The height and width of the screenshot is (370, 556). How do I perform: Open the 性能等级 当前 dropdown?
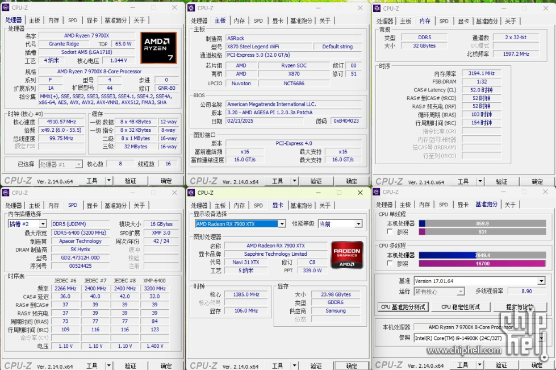coord(340,224)
